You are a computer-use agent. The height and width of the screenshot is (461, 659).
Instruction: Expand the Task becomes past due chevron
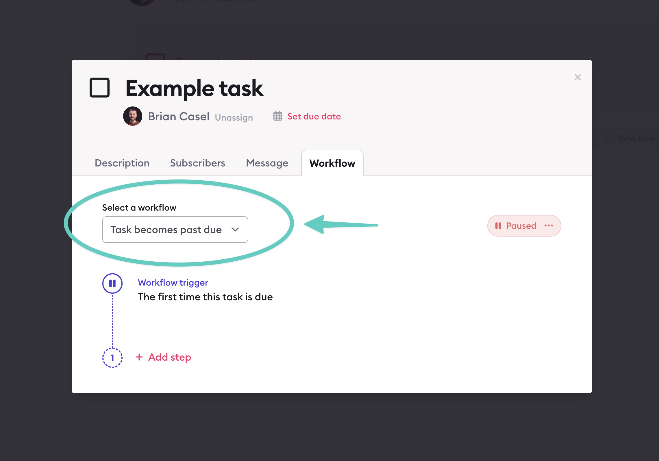pyautogui.click(x=235, y=230)
